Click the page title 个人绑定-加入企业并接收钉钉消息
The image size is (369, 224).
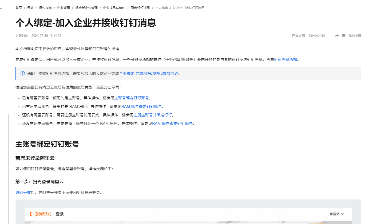pyautogui.click(x=86, y=23)
